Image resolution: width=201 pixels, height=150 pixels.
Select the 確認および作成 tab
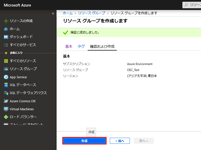coord(102,46)
